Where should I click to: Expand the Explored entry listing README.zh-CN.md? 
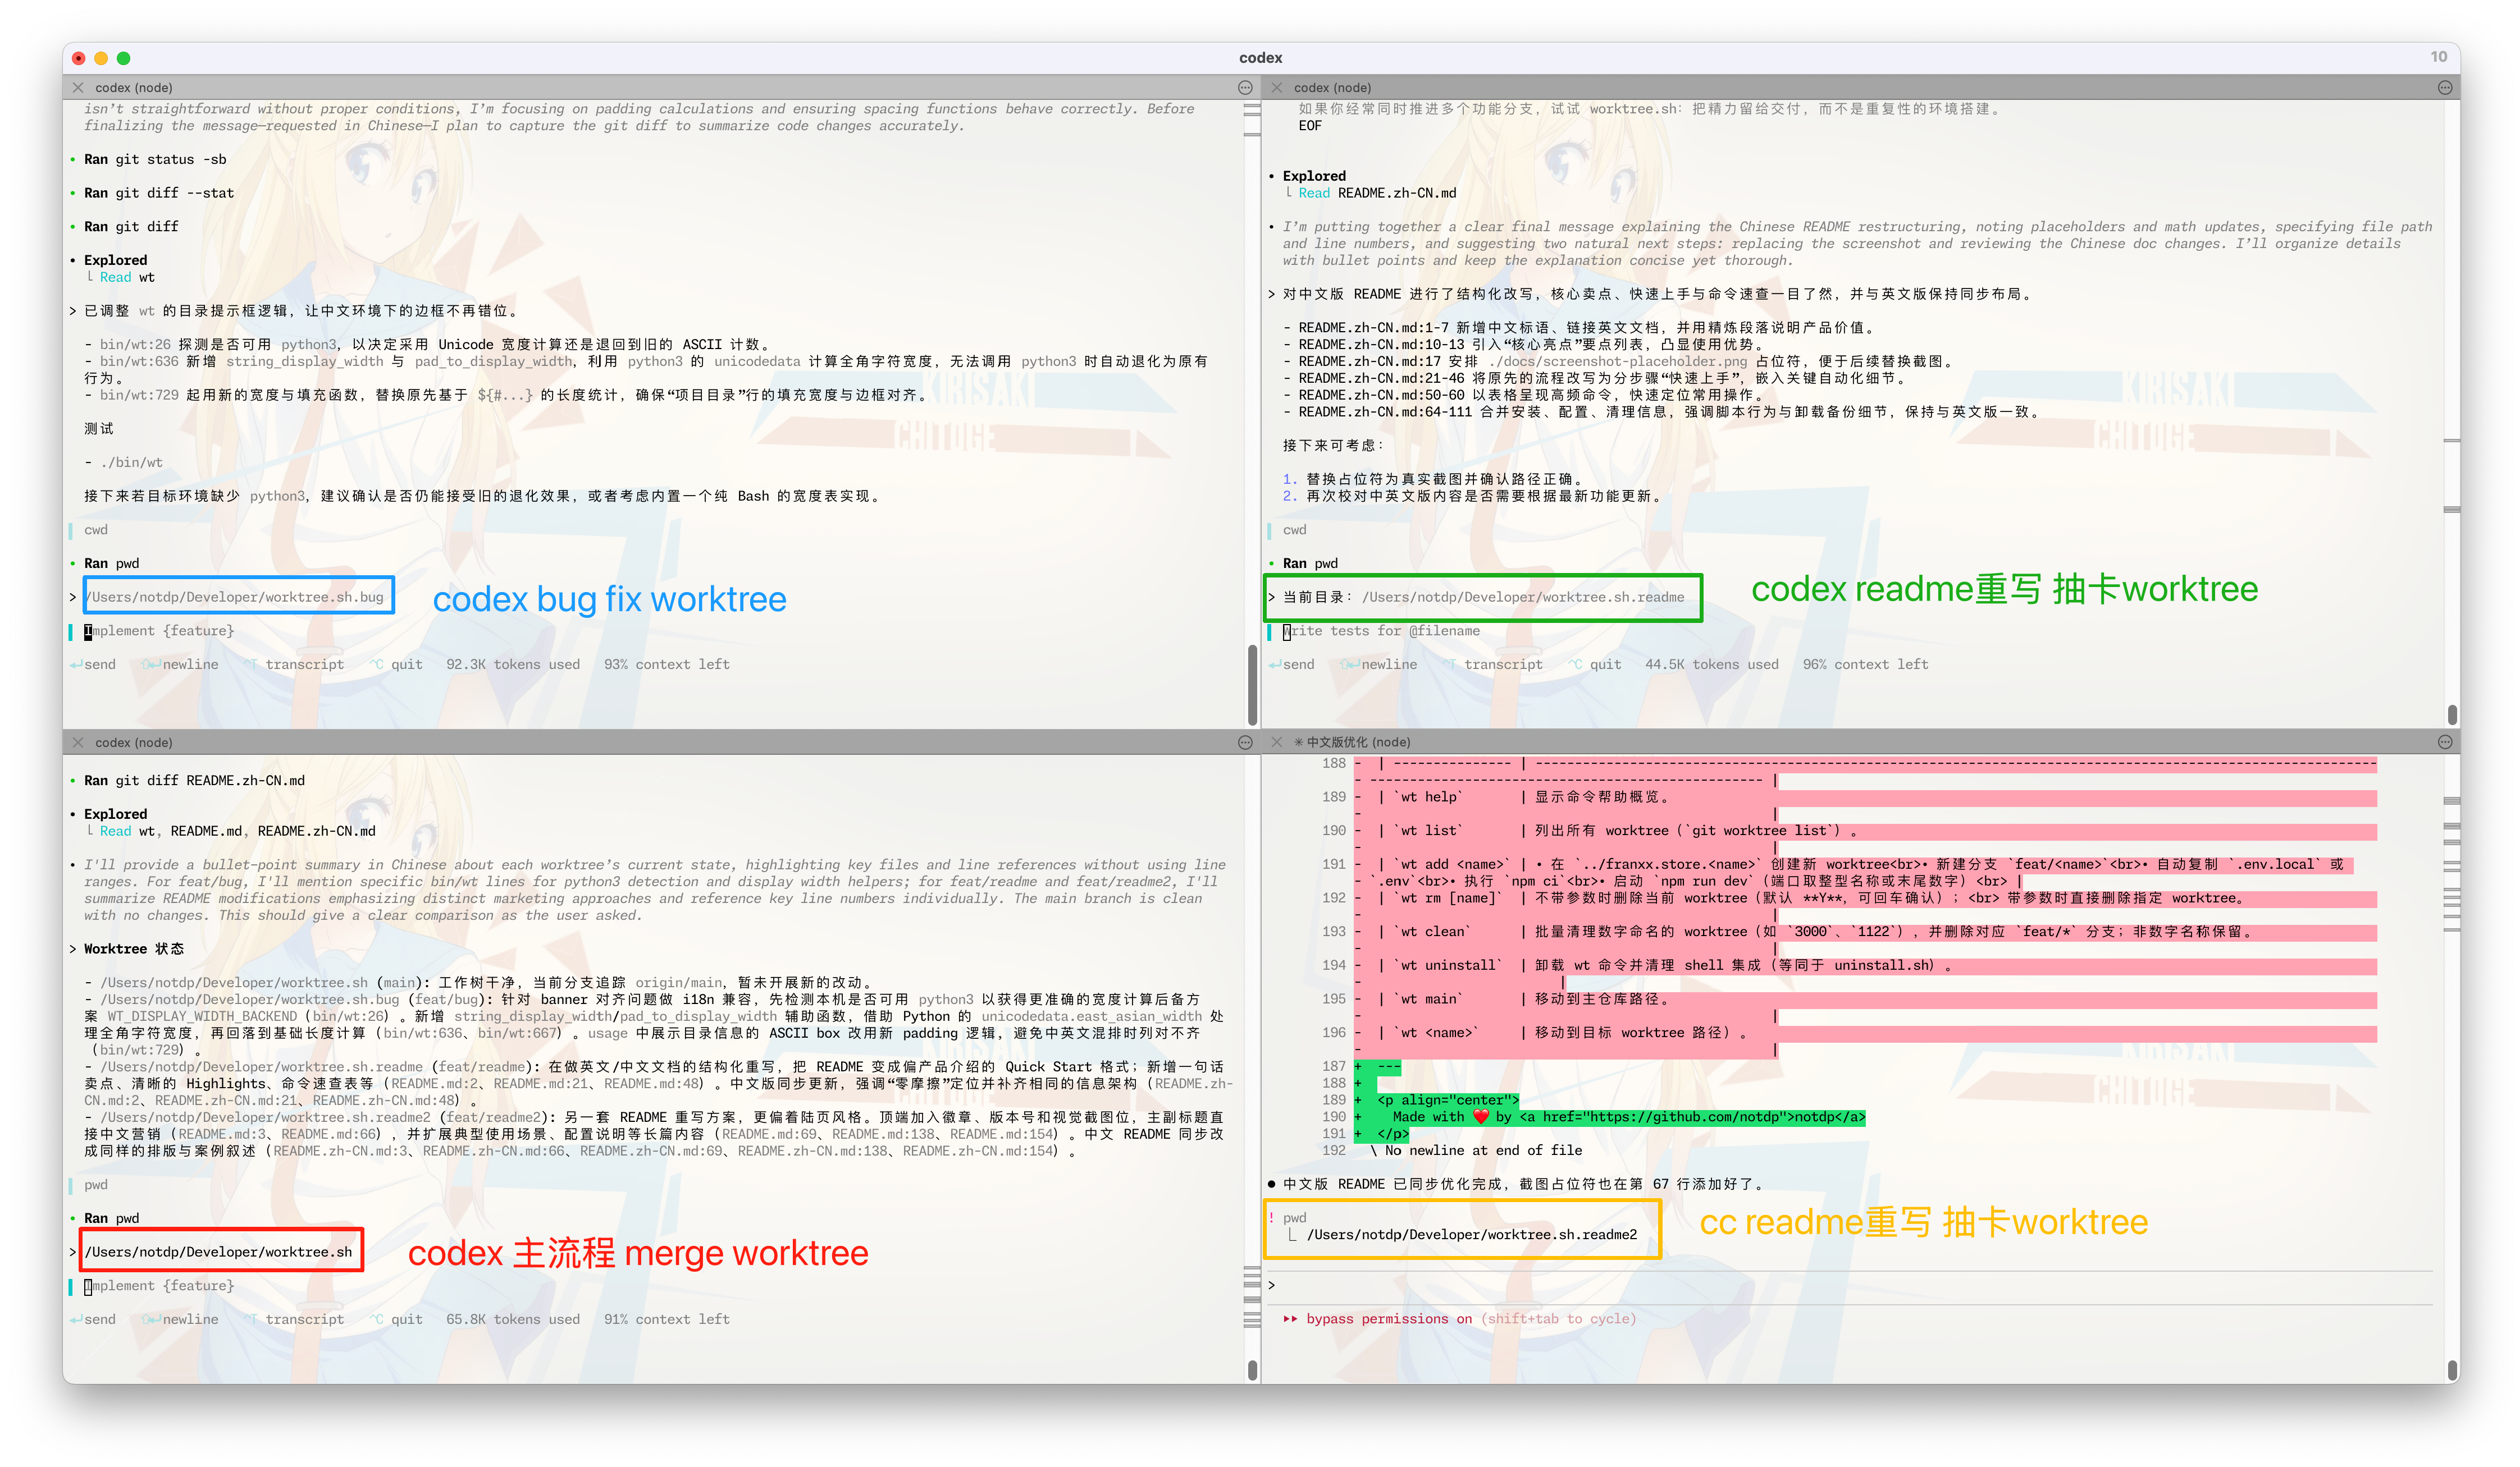1314,176
